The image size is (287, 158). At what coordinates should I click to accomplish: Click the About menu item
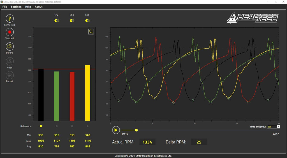point(39,7)
